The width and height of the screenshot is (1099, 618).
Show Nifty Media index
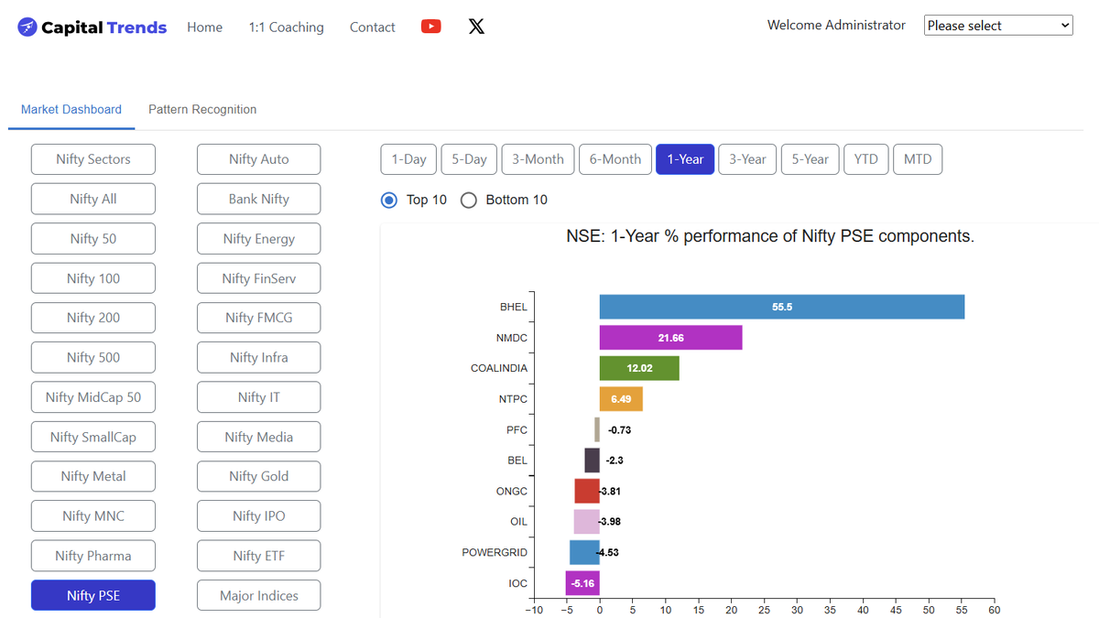pos(259,437)
